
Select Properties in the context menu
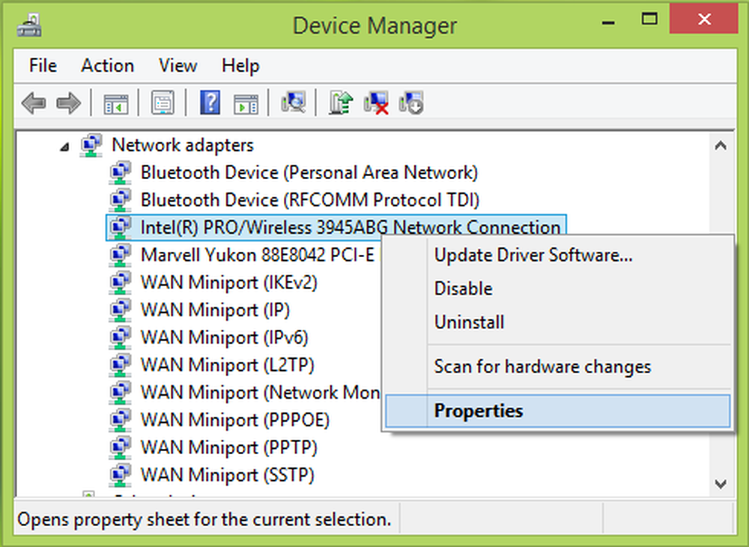pos(478,411)
